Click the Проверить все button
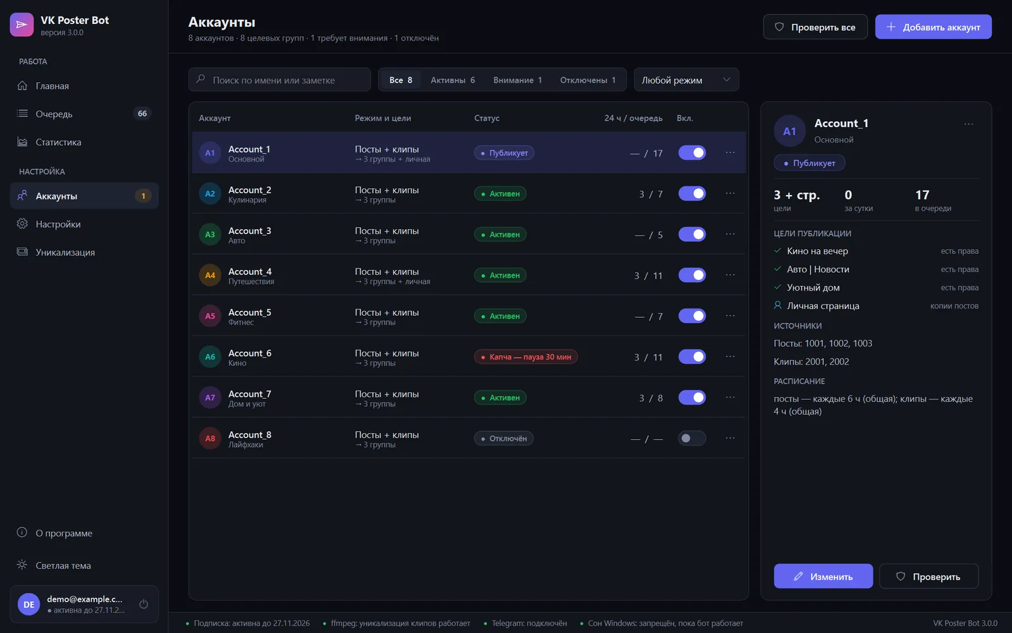The width and height of the screenshot is (1012, 633). pos(815,27)
